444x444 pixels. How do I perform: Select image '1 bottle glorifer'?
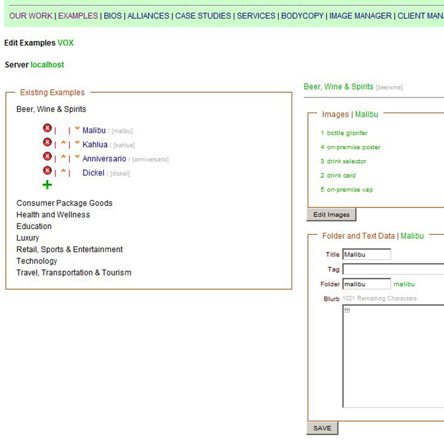click(x=344, y=133)
